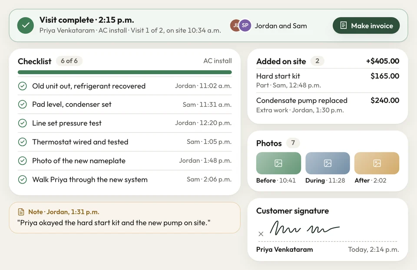Toggle the 'Pad level, condenser set' check
Screen dimensions: 417x270
(x=22, y=105)
